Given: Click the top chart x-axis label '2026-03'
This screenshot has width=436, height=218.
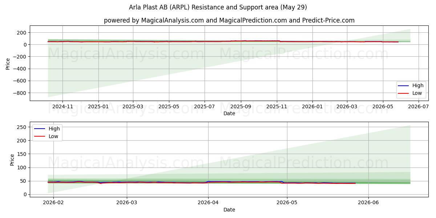Looking at the screenshot, I should point(347,107).
